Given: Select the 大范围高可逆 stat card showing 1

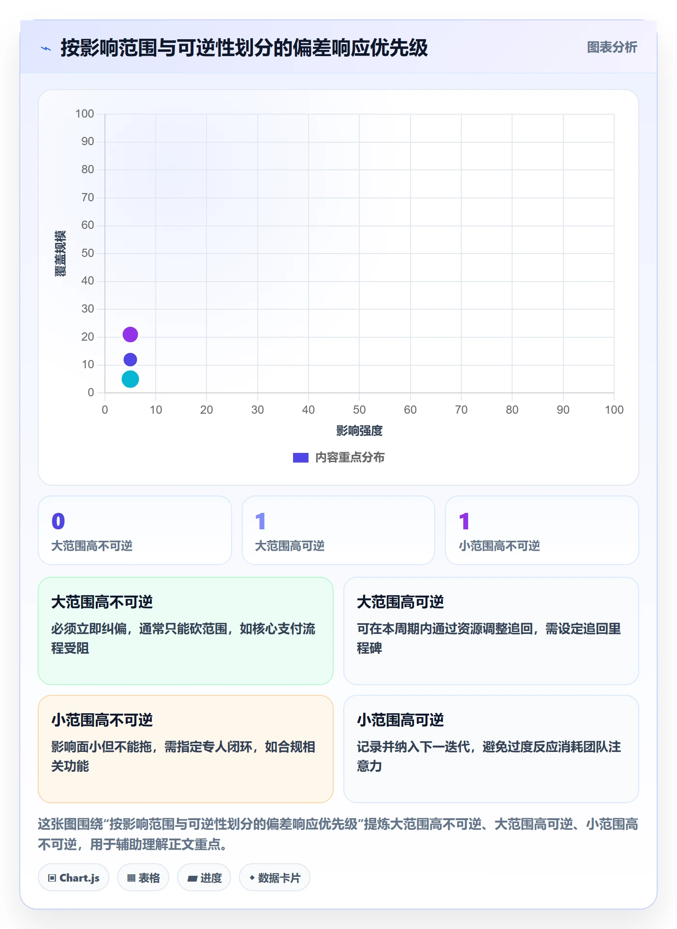Looking at the screenshot, I should [x=338, y=530].
